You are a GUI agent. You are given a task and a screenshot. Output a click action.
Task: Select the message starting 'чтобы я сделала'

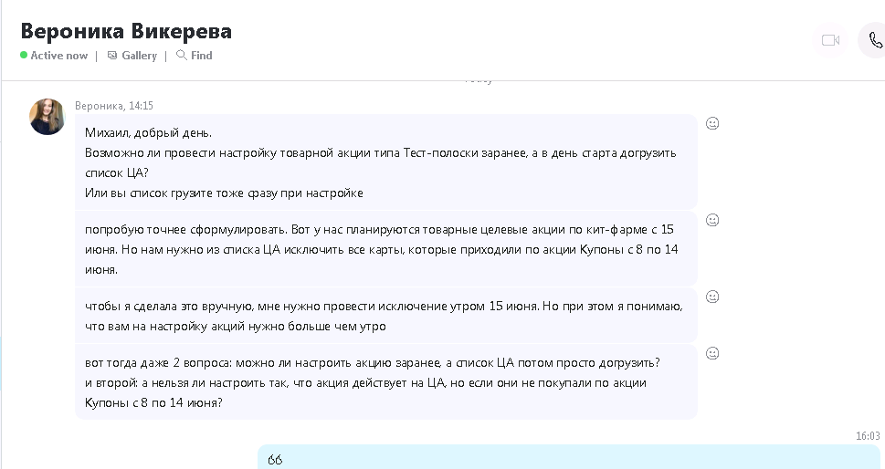click(385, 316)
